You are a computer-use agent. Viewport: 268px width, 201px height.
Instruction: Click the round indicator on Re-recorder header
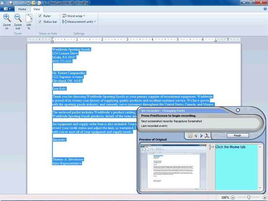tap(238, 110)
